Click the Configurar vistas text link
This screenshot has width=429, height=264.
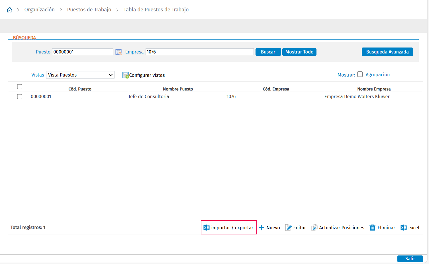tap(147, 75)
